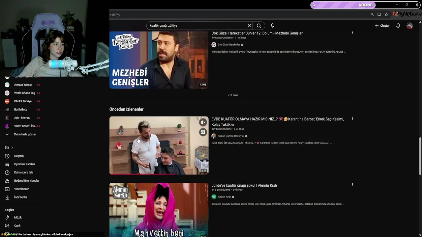Expand results with +10 Daha
Viewport: 422px width, 237px height.
tap(233, 95)
